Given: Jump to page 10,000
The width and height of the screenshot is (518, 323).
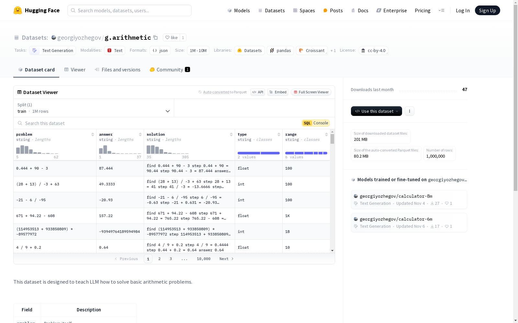Looking at the screenshot, I should click(x=204, y=259).
